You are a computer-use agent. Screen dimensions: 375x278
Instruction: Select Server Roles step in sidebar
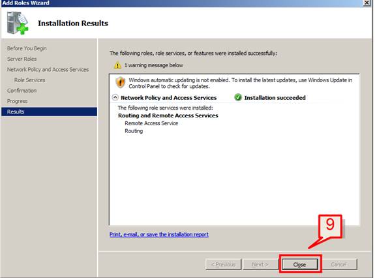tap(22, 59)
